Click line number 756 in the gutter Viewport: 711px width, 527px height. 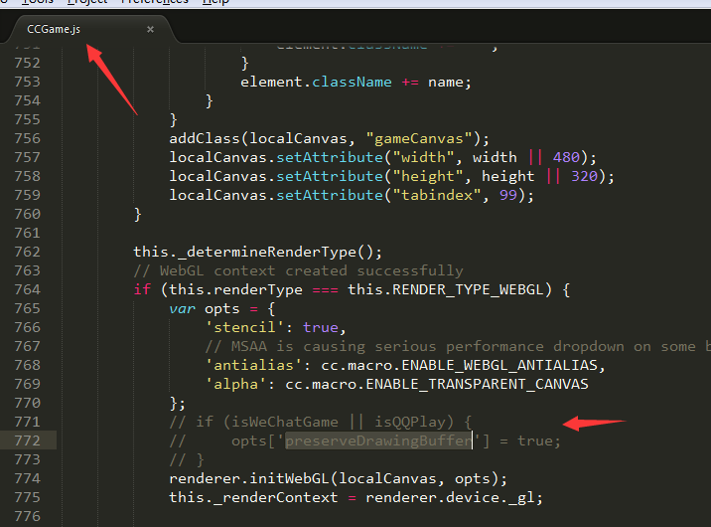coord(27,138)
